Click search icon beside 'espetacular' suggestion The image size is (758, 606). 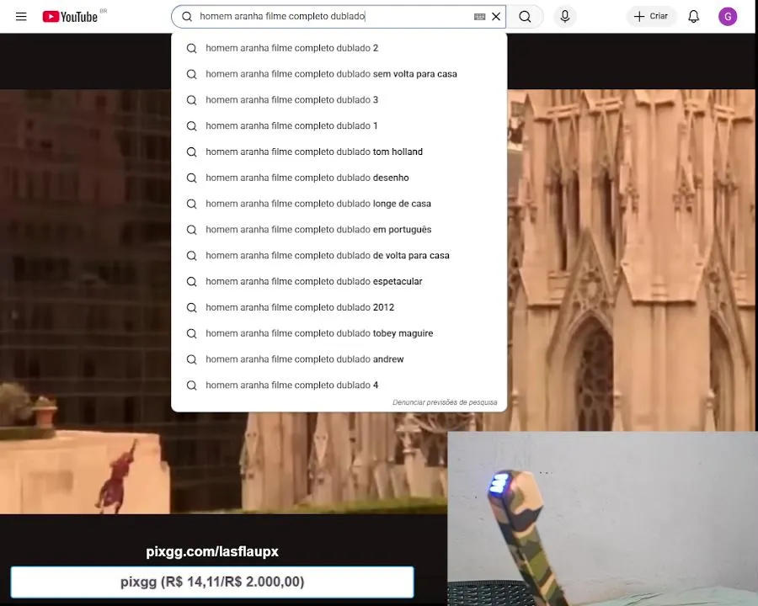coord(192,282)
